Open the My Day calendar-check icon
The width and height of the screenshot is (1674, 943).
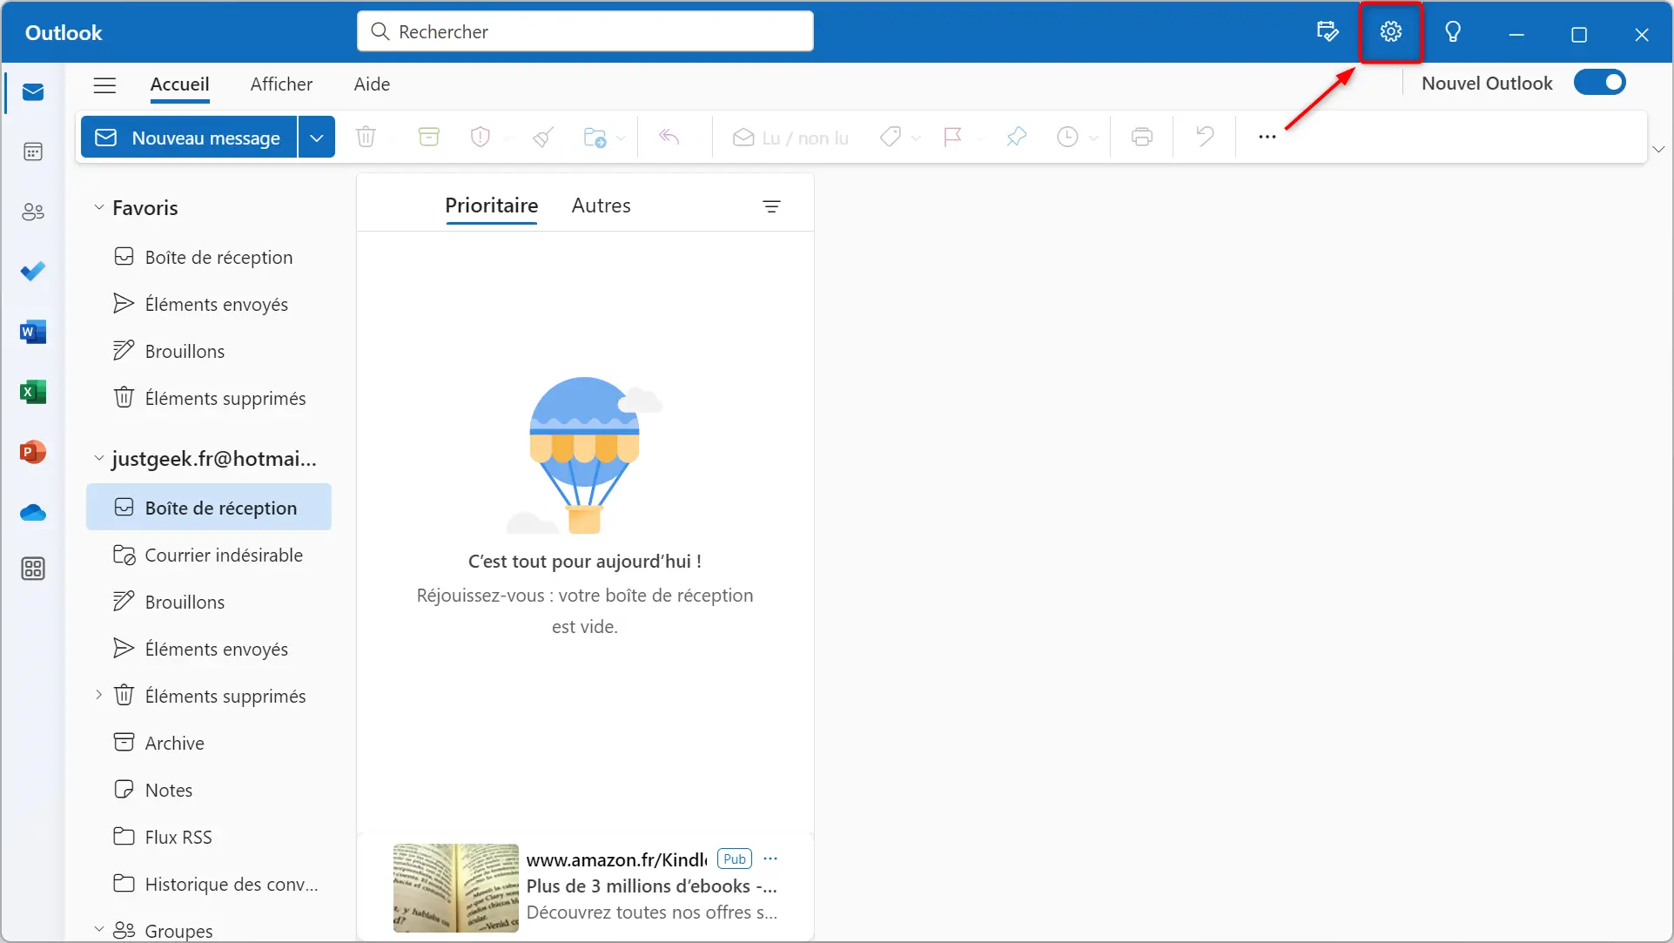[x=1328, y=32]
